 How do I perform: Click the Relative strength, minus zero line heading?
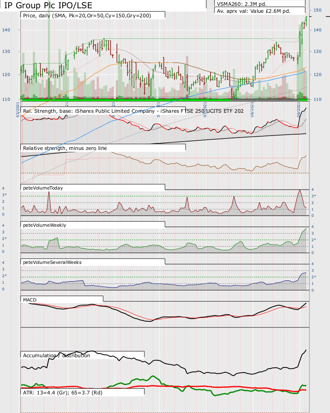tap(65, 148)
